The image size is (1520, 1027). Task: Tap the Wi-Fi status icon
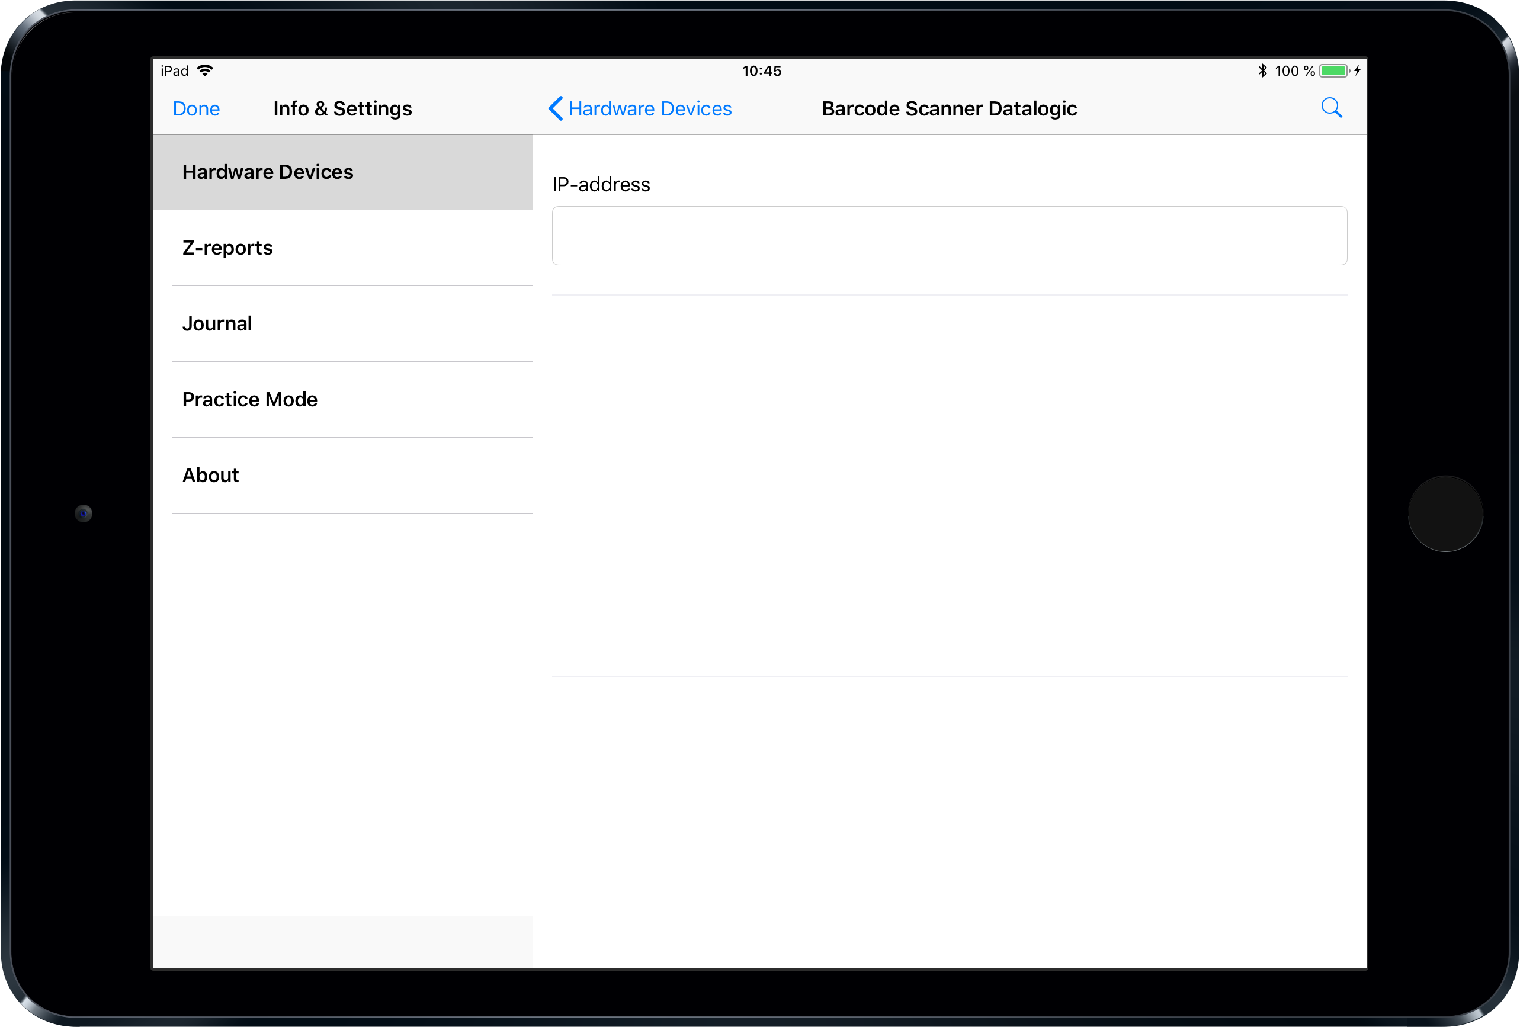tap(205, 70)
